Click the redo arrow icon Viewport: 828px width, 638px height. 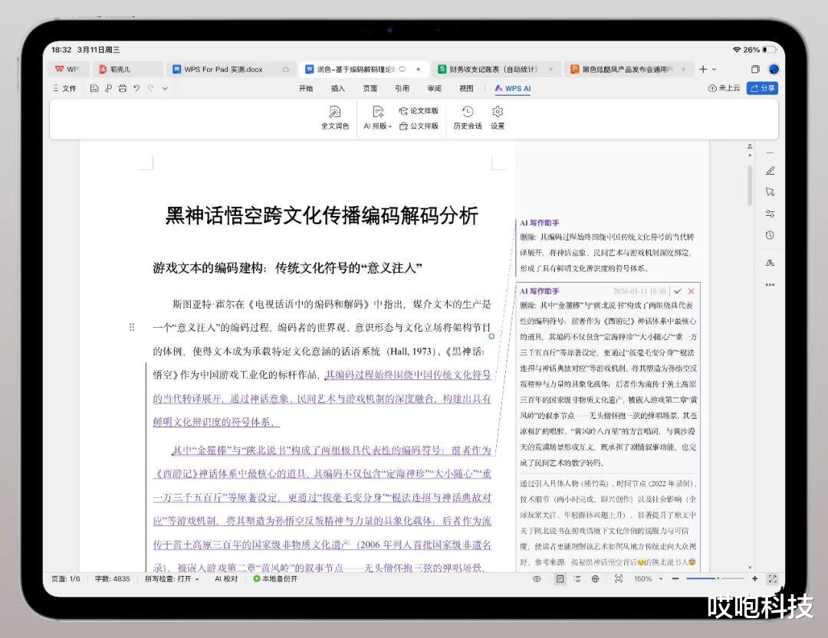click(x=151, y=88)
